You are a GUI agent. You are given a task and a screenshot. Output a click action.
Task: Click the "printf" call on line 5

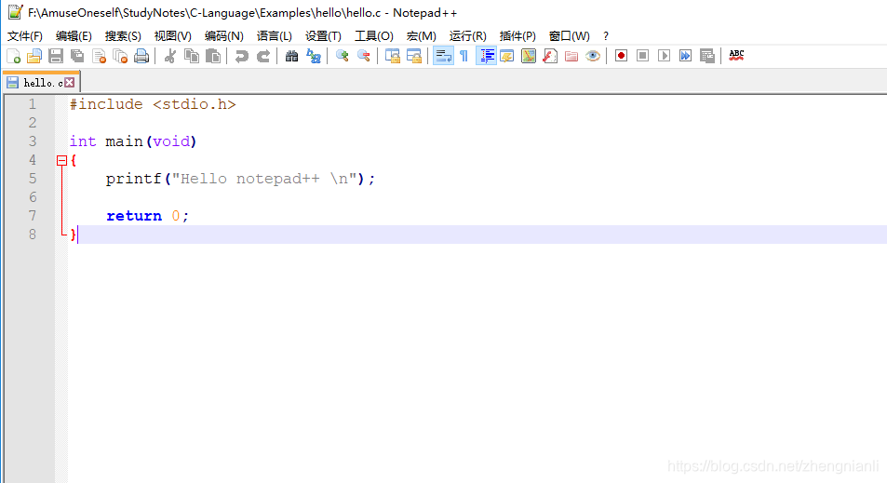click(x=133, y=179)
